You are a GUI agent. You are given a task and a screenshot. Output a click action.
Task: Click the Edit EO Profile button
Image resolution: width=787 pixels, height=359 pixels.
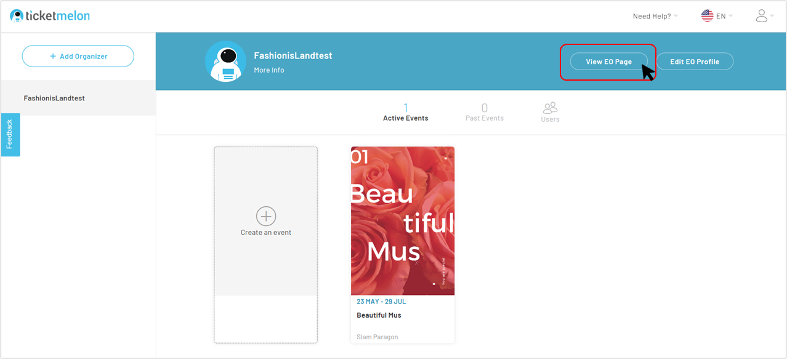pyautogui.click(x=695, y=62)
